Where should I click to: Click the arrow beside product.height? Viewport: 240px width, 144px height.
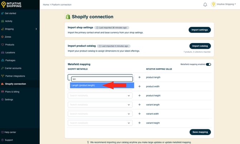point(139,96)
